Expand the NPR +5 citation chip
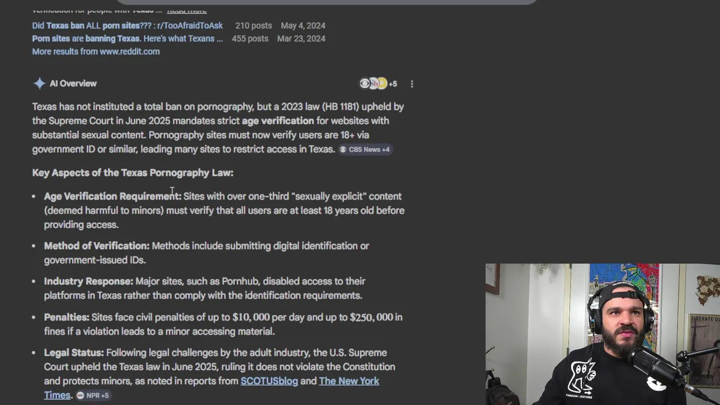Viewport: 720px width, 405px height. click(x=93, y=395)
